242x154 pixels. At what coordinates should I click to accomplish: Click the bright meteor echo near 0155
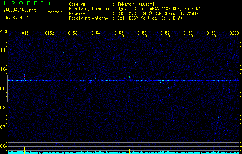point(130,77)
